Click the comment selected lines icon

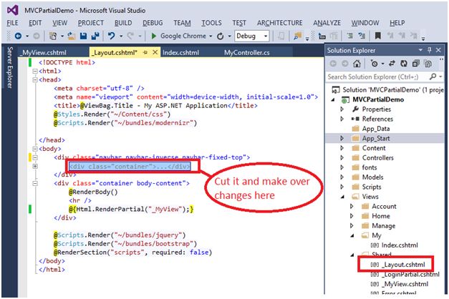point(350,36)
